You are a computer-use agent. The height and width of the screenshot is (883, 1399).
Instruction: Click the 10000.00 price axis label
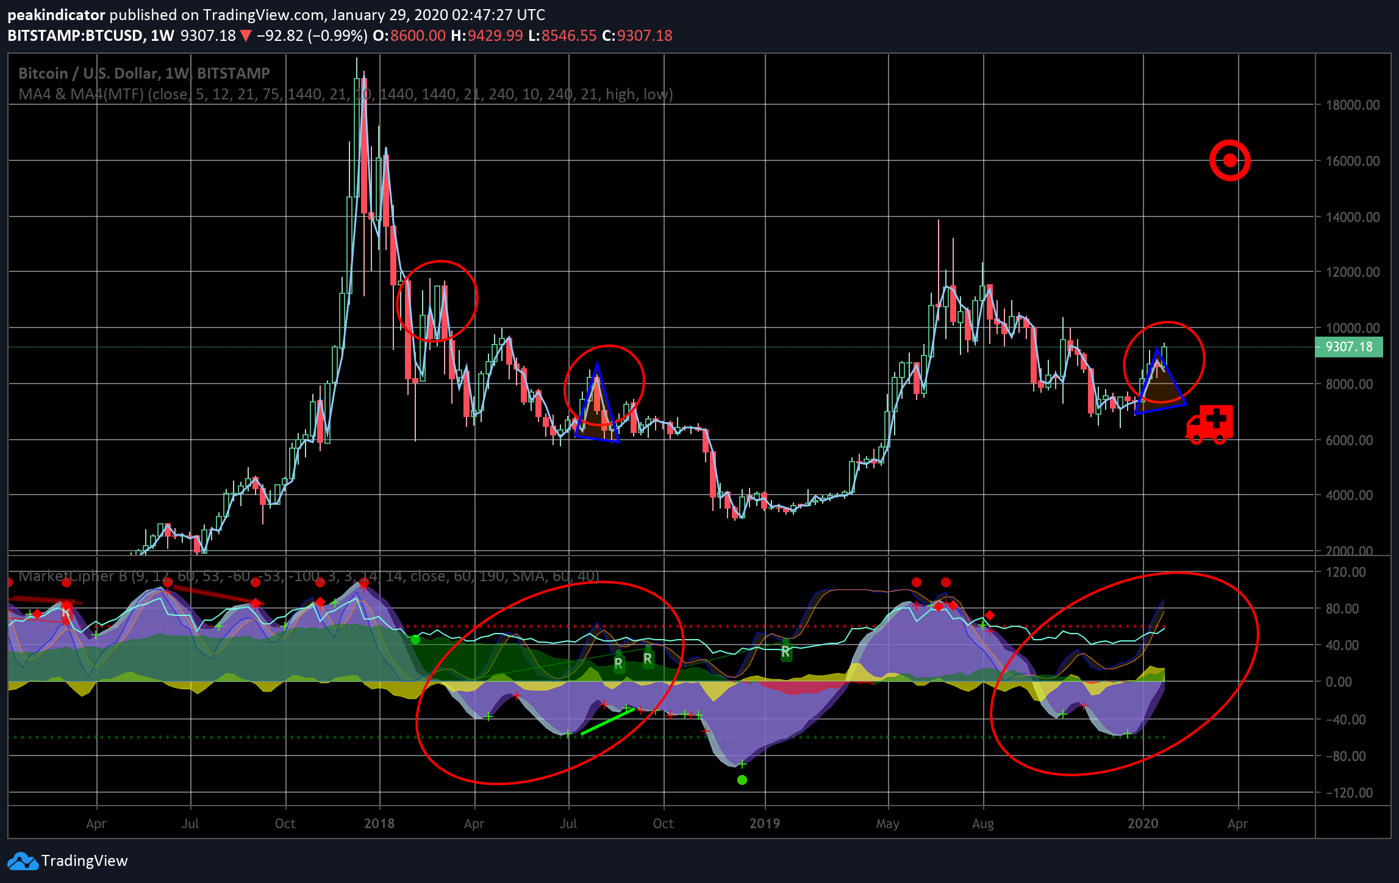click(1353, 328)
